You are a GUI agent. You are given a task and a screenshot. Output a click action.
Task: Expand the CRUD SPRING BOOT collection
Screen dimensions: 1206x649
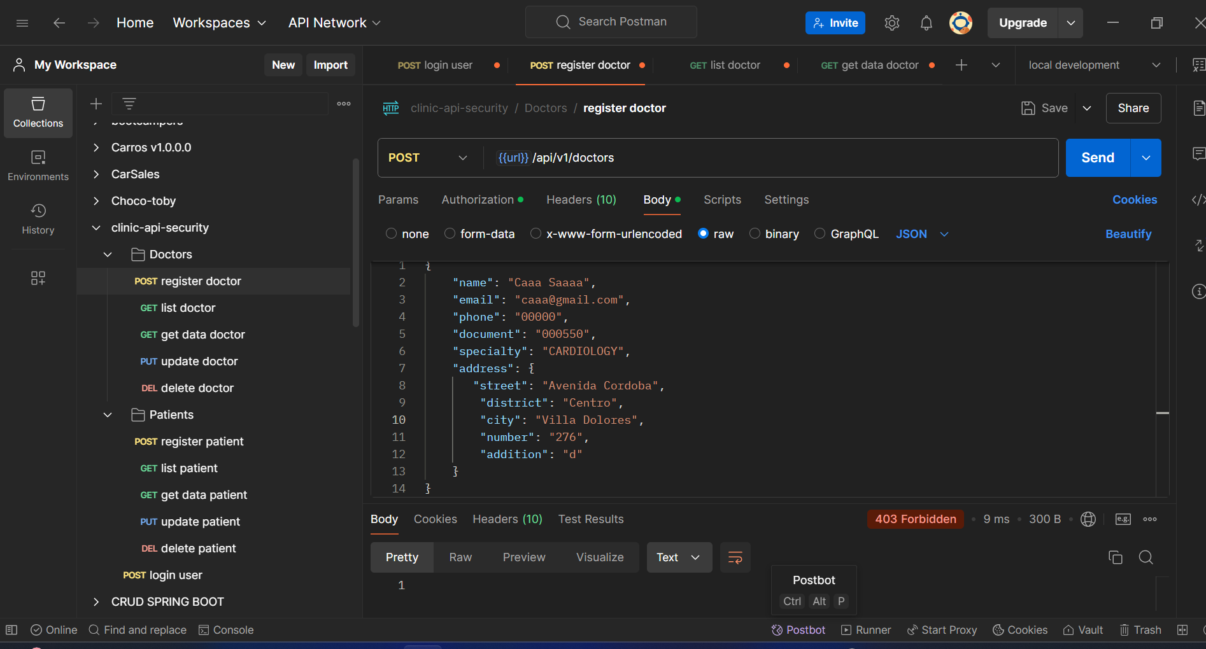point(96,602)
